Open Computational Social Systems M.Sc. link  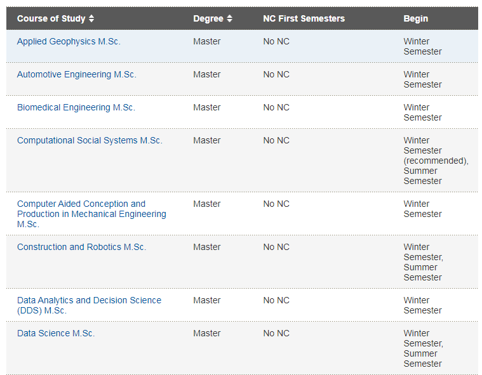point(90,140)
